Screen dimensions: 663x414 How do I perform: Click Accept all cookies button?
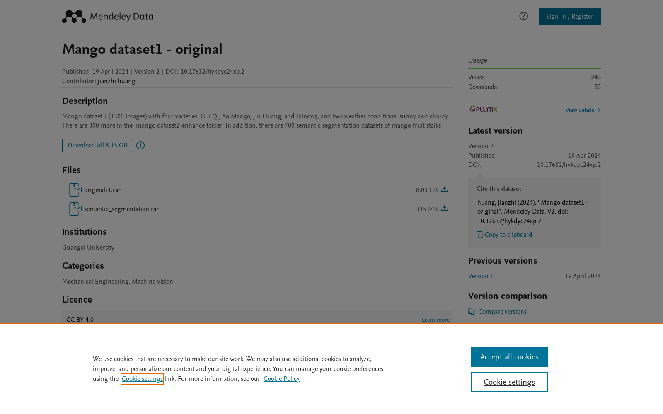[x=509, y=357]
